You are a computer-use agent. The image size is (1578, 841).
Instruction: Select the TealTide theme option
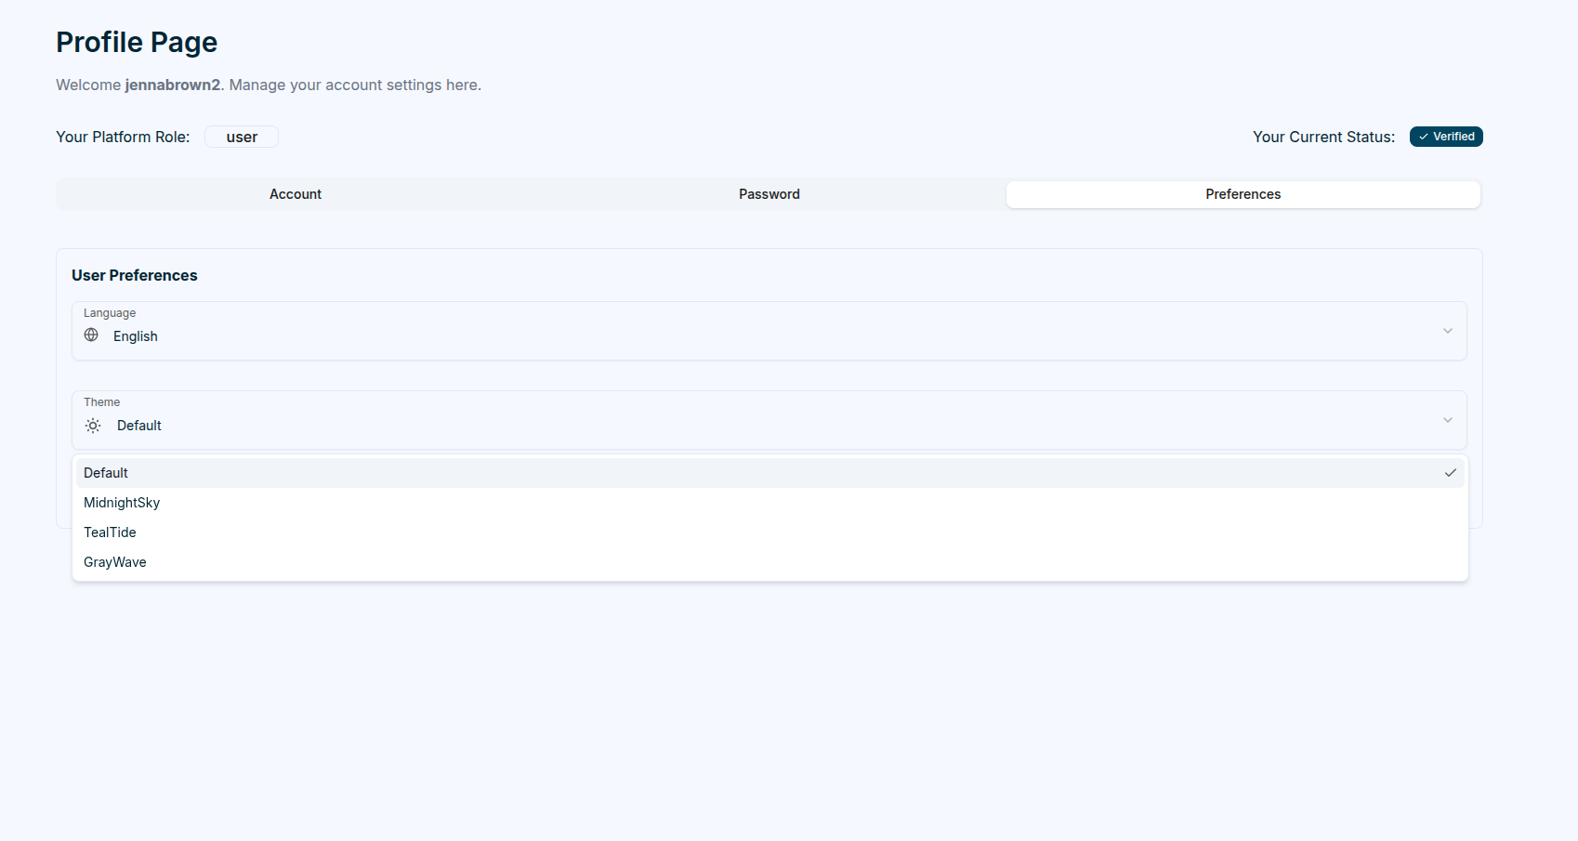tap(110, 532)
